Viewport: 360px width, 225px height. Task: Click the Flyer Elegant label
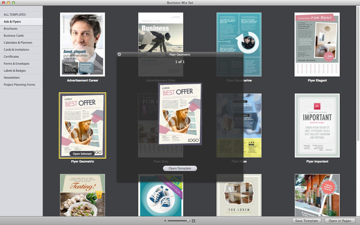[x=317, y=81]
